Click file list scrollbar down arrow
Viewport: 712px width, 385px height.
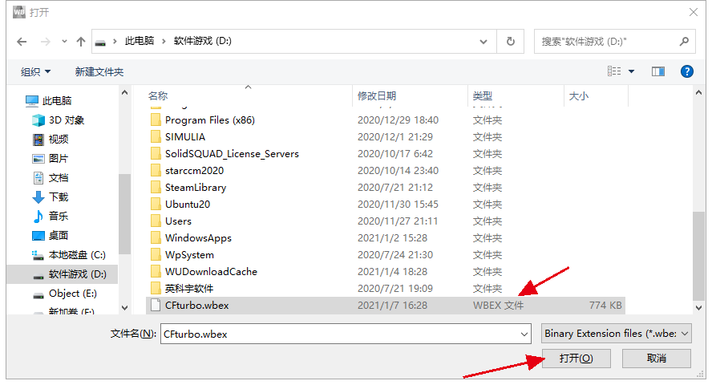tap(698, 307)
